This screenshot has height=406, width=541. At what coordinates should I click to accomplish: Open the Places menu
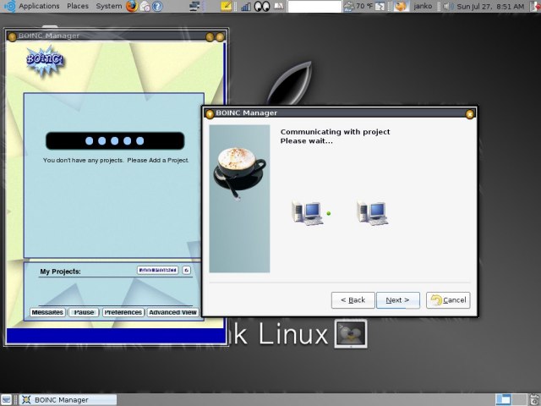click(78, 6)
